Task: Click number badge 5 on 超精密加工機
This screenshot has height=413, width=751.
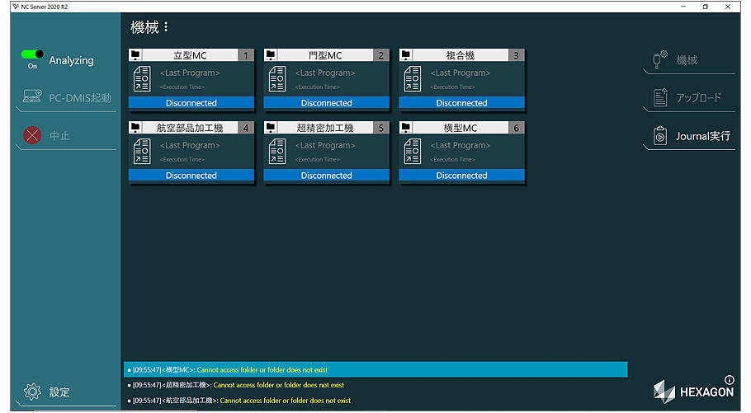Action: (x=381, y=128)
